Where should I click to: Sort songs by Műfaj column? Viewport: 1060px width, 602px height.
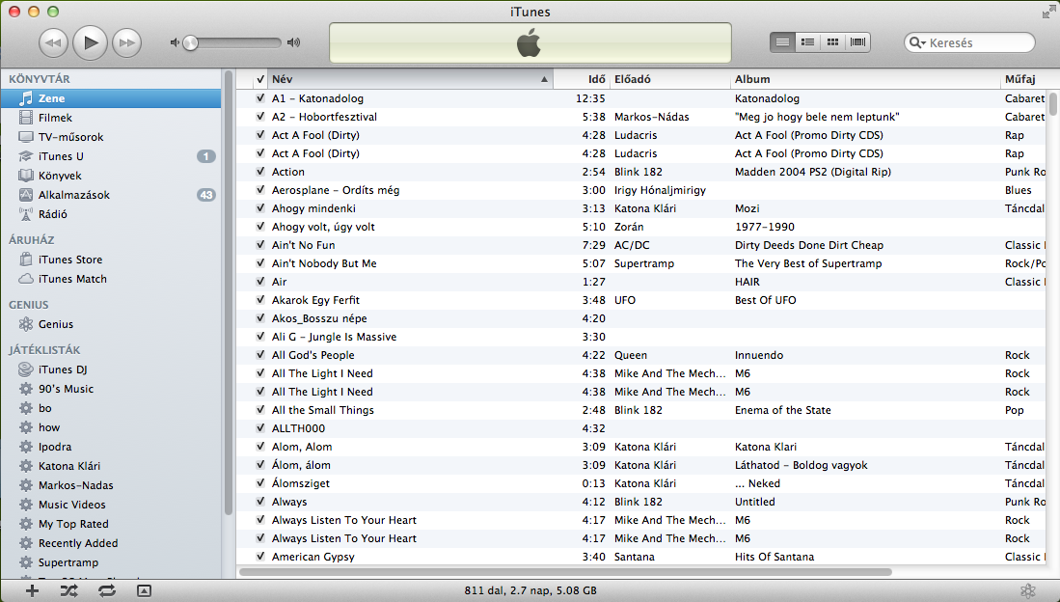click(1022, 79)
